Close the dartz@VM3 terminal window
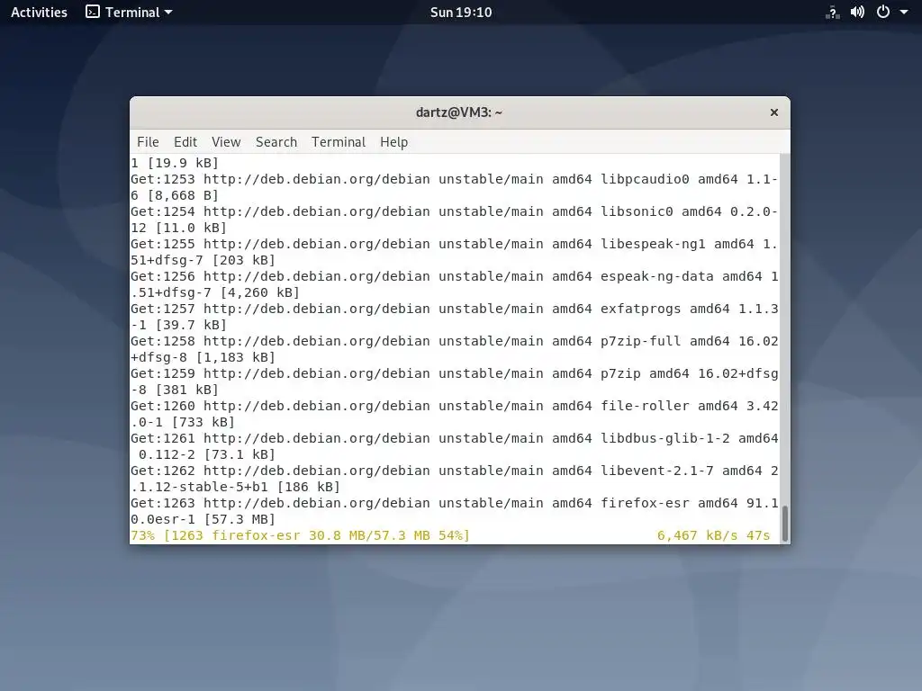Image resolution: width=922 pixels, height=691 pixels. click(773, 112)
